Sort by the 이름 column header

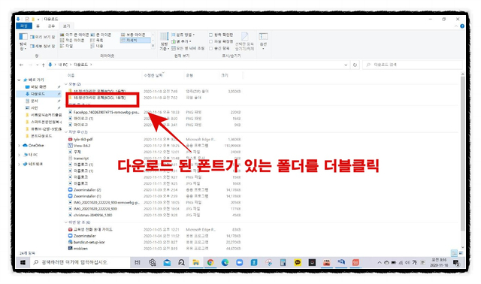tap(71, 75)
